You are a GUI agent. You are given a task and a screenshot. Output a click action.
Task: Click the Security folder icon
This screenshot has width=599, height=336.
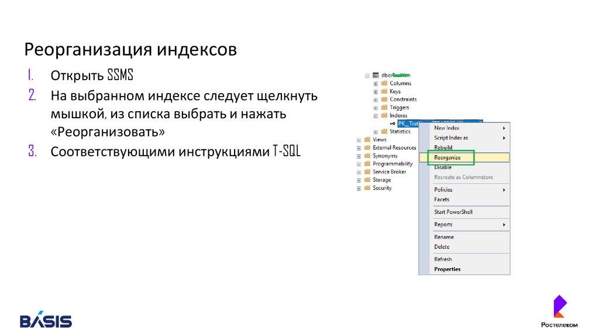coord(367,188)
